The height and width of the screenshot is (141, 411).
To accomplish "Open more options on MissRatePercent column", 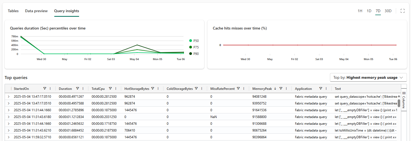I will (x=244, y=88).
